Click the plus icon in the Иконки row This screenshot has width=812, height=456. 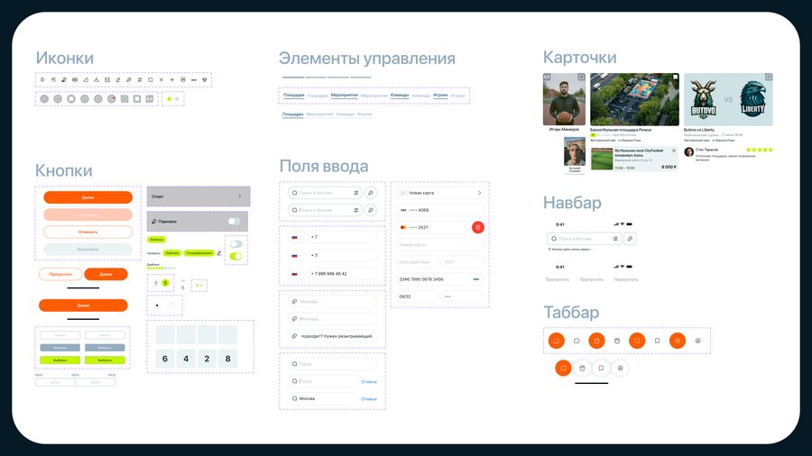172,80
